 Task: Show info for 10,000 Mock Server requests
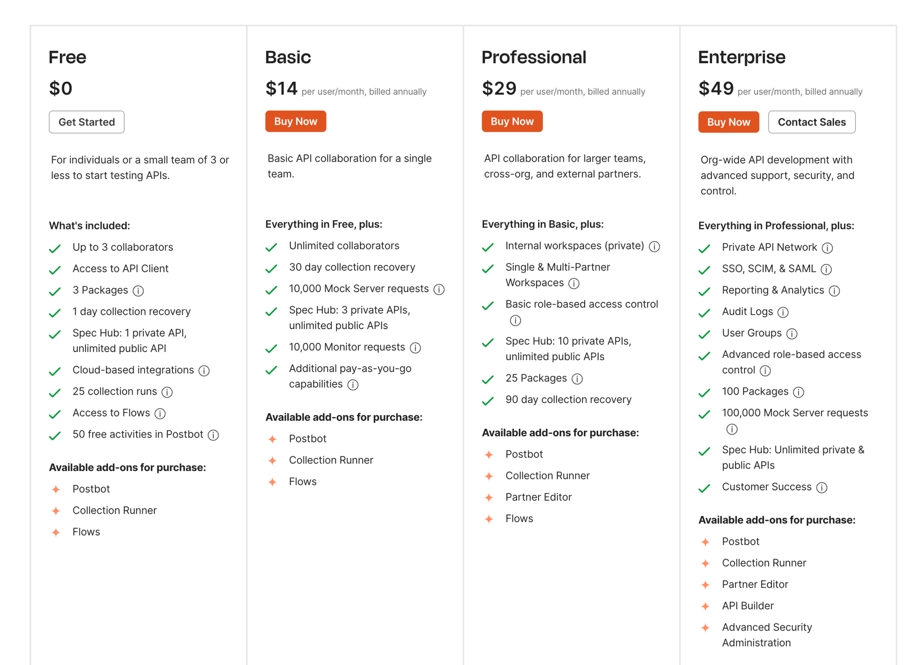coord(439,289)
